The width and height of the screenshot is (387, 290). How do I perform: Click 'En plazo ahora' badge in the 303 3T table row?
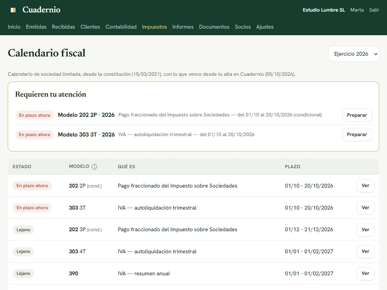coord(32,208)
